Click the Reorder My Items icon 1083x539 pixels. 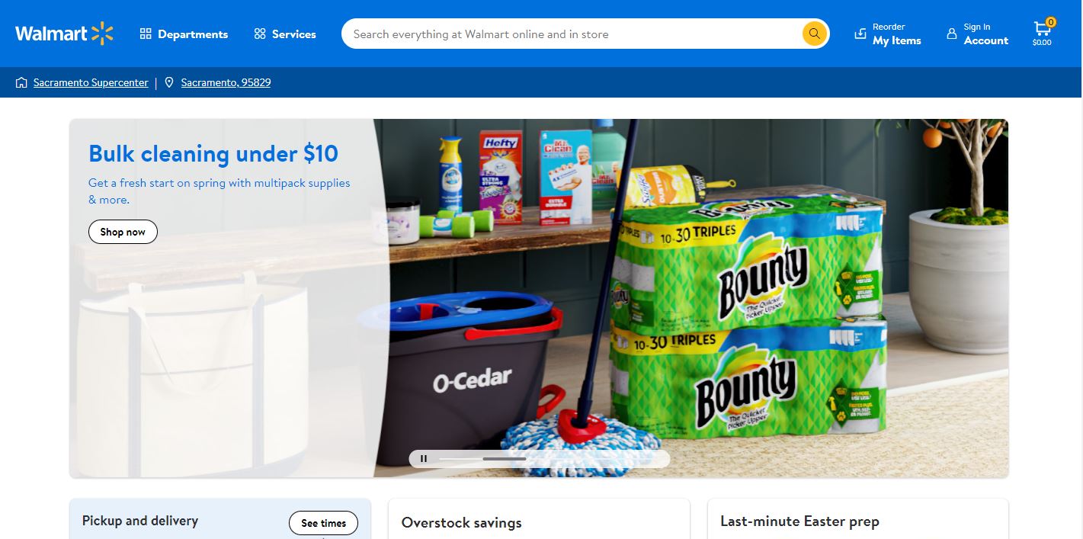[860, 34]
